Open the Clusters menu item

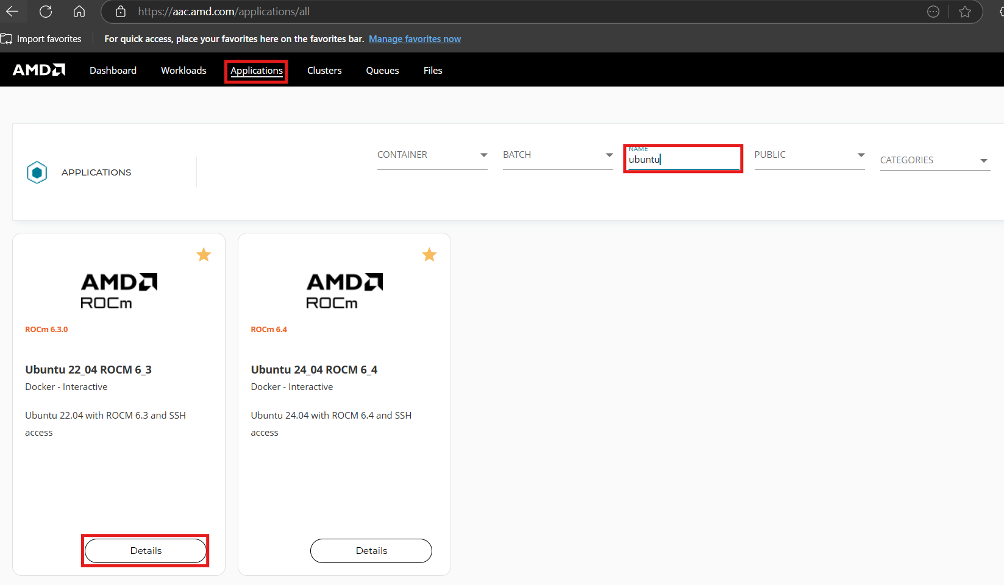tap(324, 71)
